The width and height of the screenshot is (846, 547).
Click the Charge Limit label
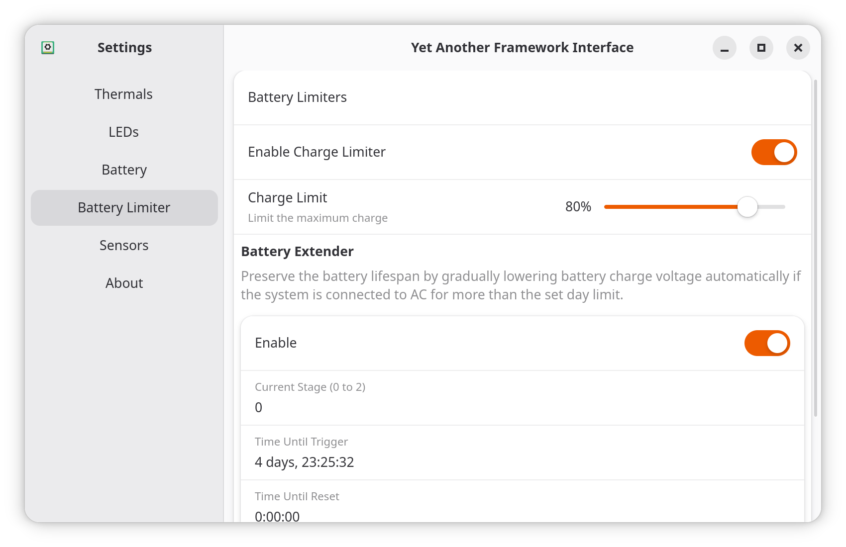point(287,197)
